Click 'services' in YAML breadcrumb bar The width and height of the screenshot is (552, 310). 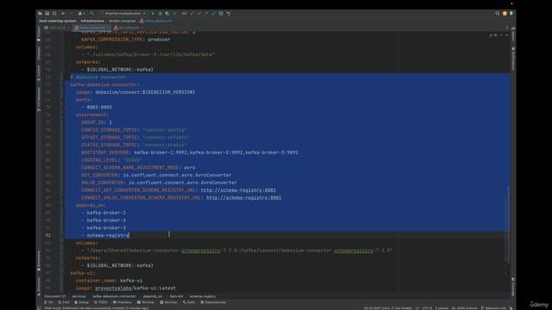coord(78,296)
